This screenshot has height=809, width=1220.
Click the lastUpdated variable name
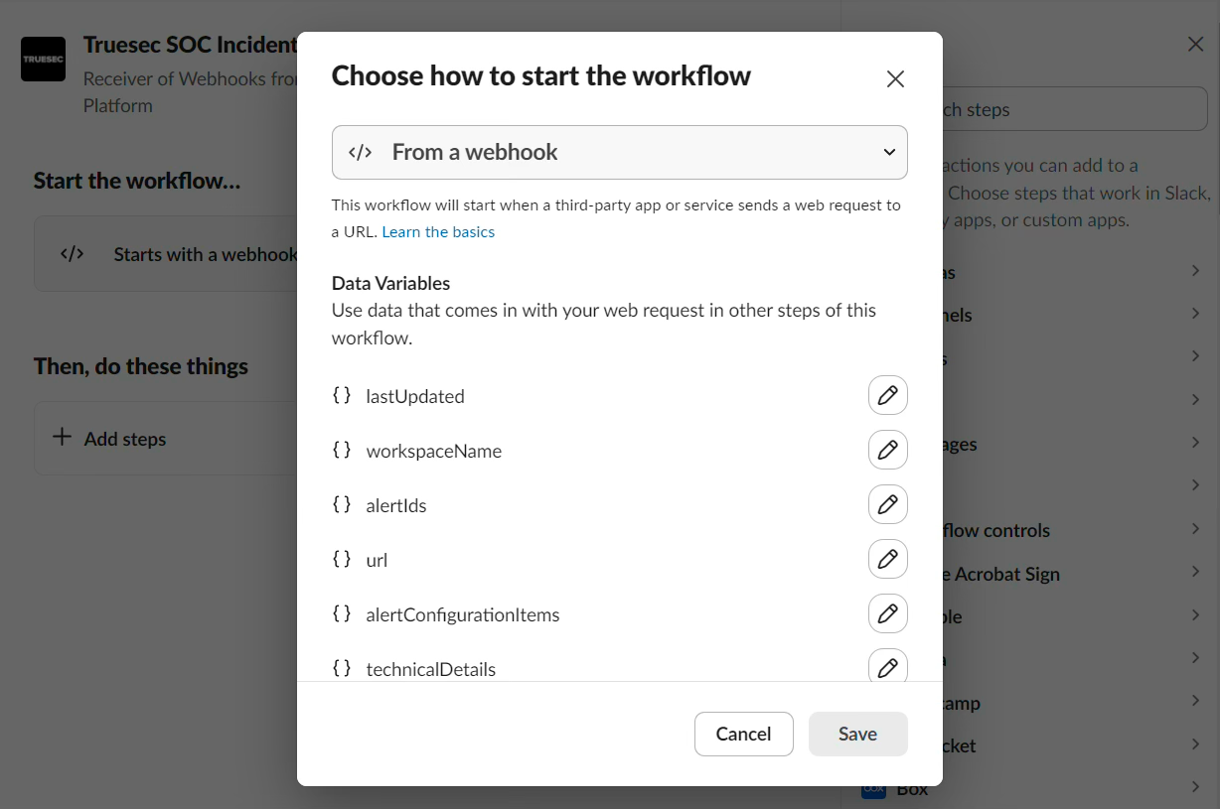tap(415, 396)
